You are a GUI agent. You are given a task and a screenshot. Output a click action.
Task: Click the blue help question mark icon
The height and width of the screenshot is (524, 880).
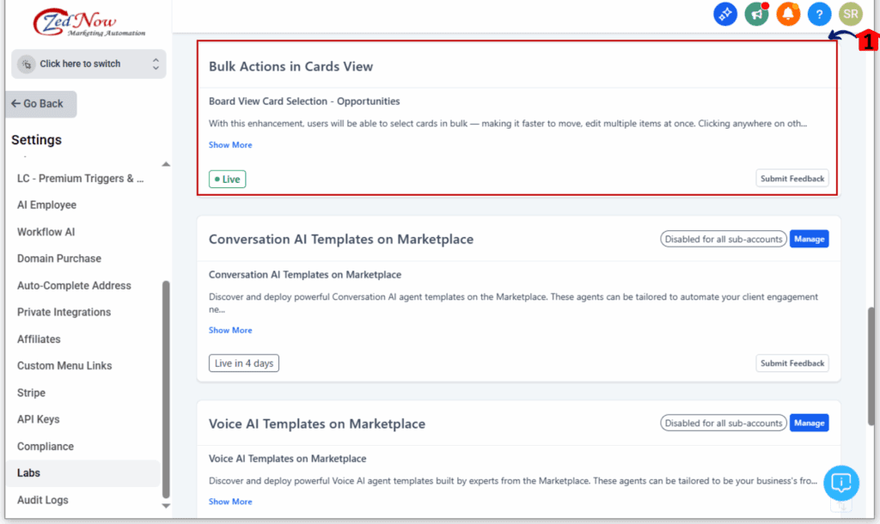[819, 14]
